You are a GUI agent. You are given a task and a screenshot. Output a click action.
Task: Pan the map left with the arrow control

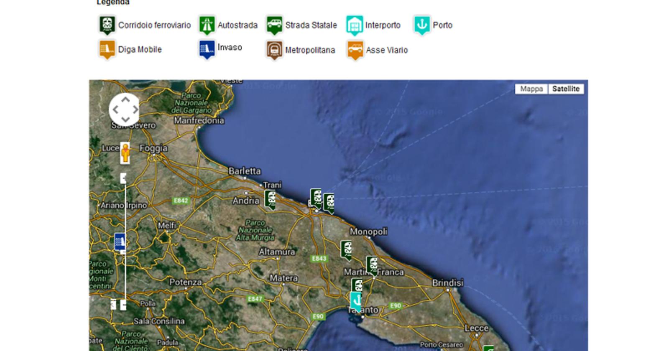115,109
